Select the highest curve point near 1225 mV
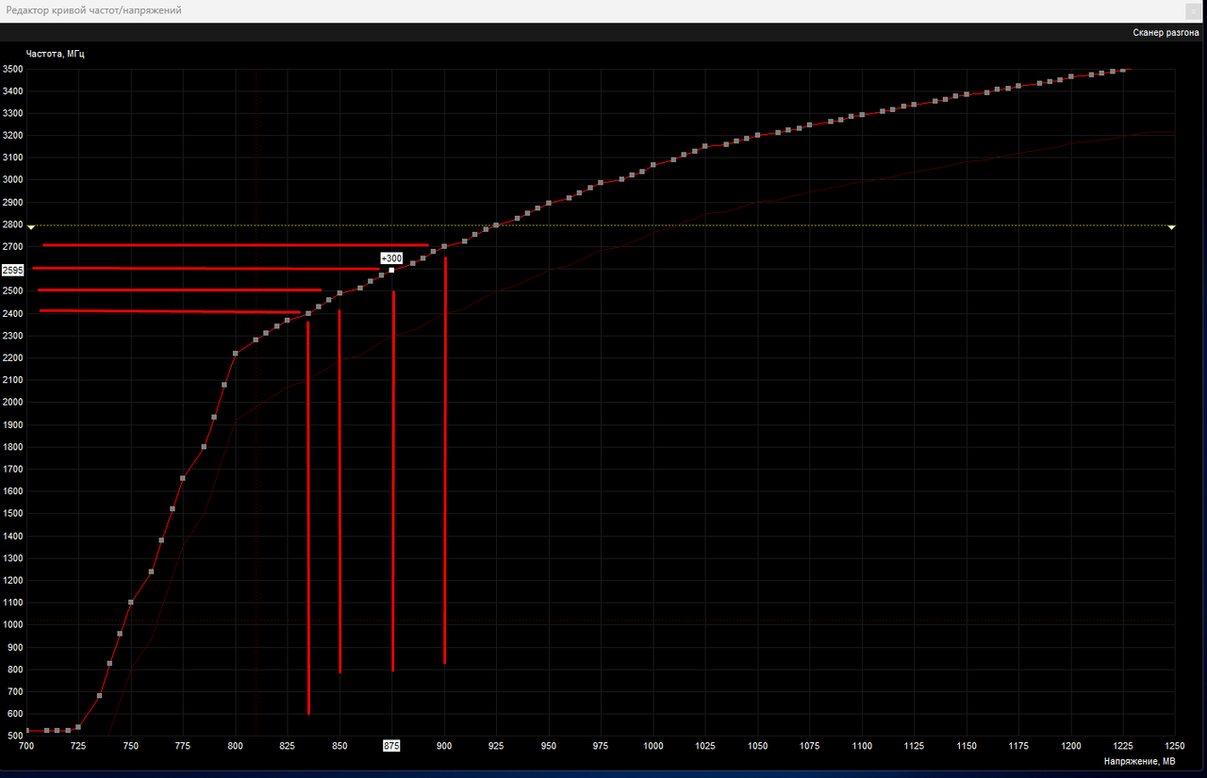The image size is (1207, 778). [1122, 71]
